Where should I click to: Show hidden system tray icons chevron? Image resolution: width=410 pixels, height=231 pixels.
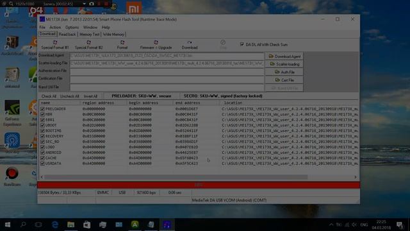[x=331, y=225]
